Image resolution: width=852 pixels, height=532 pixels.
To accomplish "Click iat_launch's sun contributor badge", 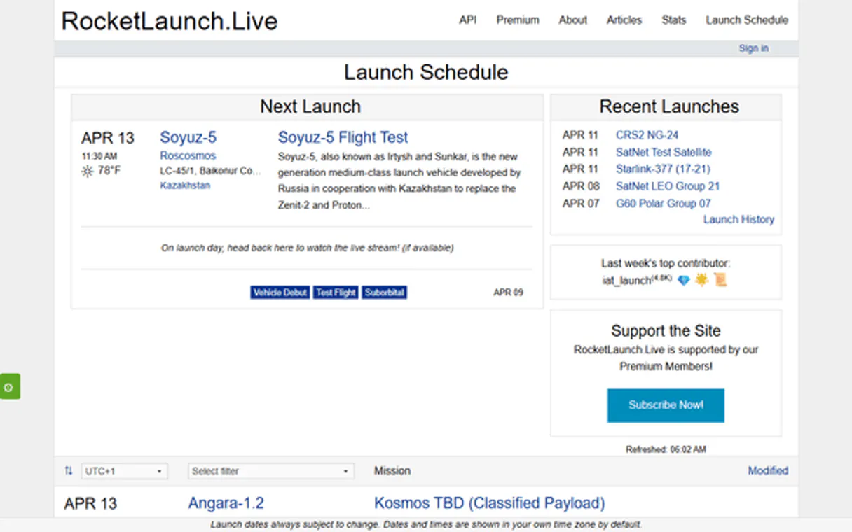I will [x=703, y=280].
